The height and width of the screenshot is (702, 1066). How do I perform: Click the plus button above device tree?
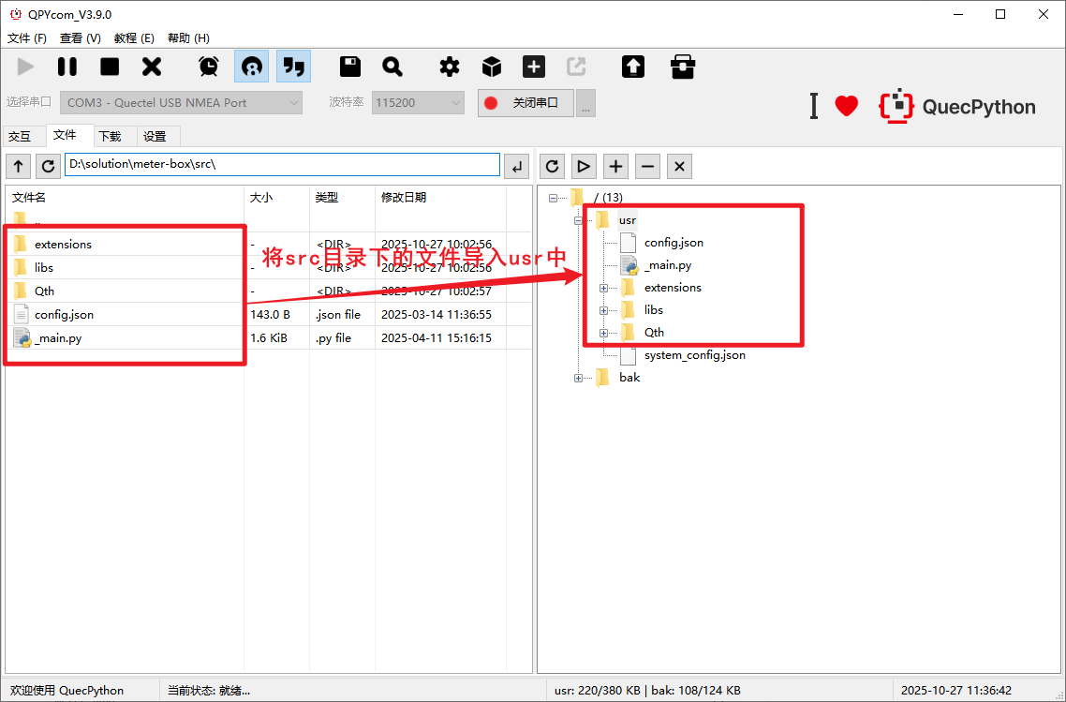click(x=615, y=166)
